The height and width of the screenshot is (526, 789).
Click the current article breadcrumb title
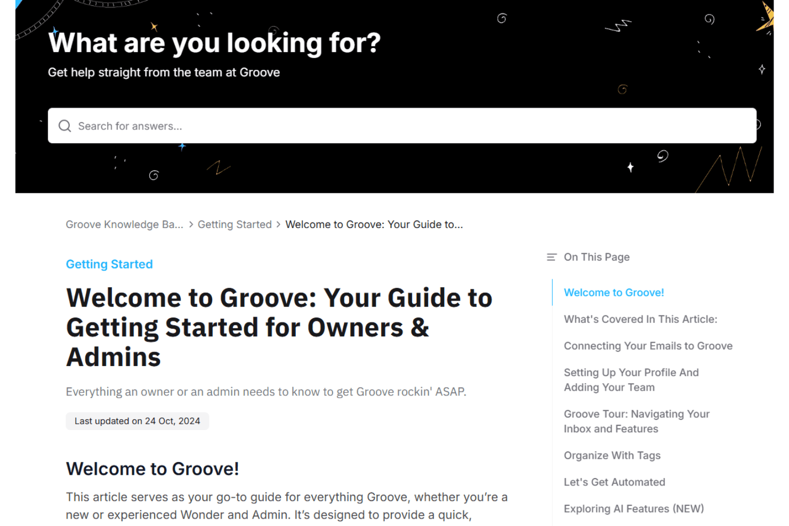[374, 224]
